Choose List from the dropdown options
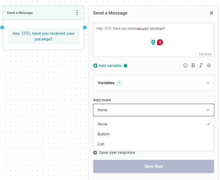 tap(101, 144)
